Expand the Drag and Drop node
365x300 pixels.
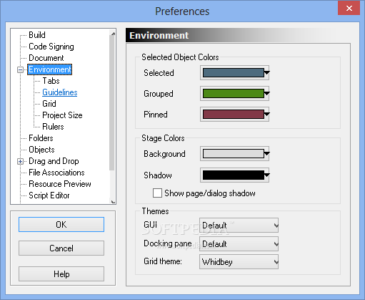point(20,162)
